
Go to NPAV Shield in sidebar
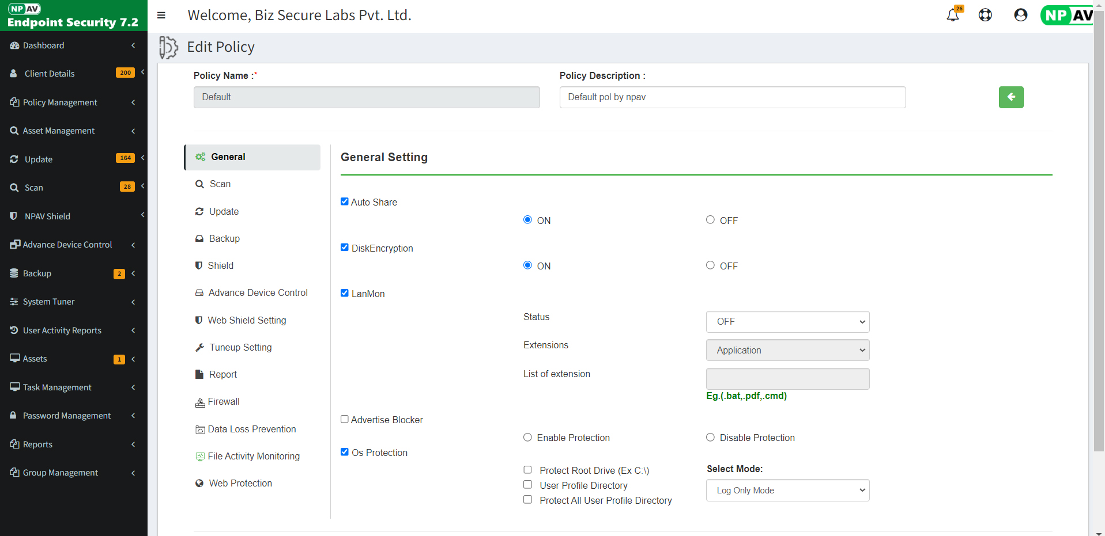[x=47, y=216]
